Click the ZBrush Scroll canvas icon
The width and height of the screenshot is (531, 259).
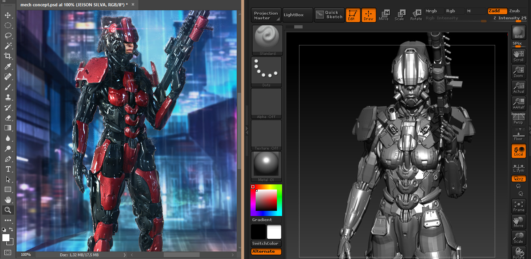pos(518,56)
